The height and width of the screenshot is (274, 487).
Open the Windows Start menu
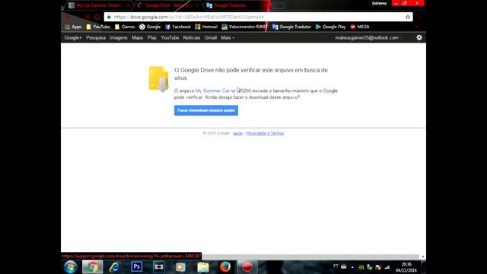71,267
